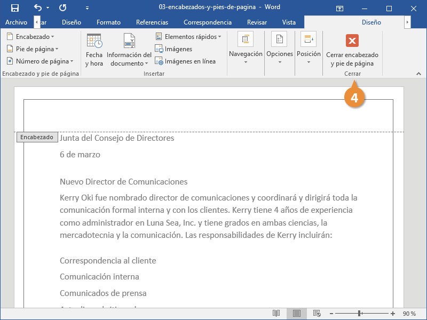Open the Pie de página dropdown
This screenshot has height=320, width=427.
coord(33,49)
